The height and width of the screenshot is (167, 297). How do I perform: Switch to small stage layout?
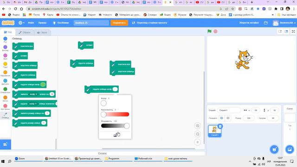click(x=280, y=32)
